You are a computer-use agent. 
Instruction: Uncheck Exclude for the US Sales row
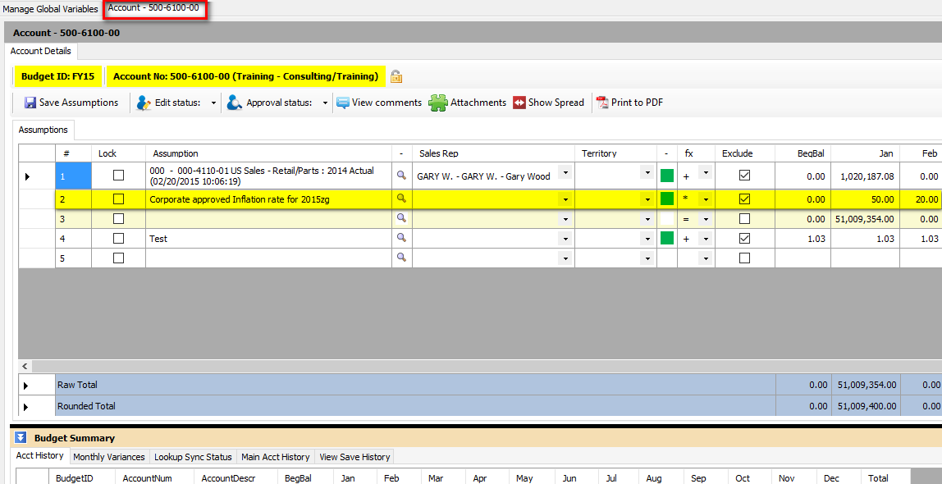[x=744, y=176]
